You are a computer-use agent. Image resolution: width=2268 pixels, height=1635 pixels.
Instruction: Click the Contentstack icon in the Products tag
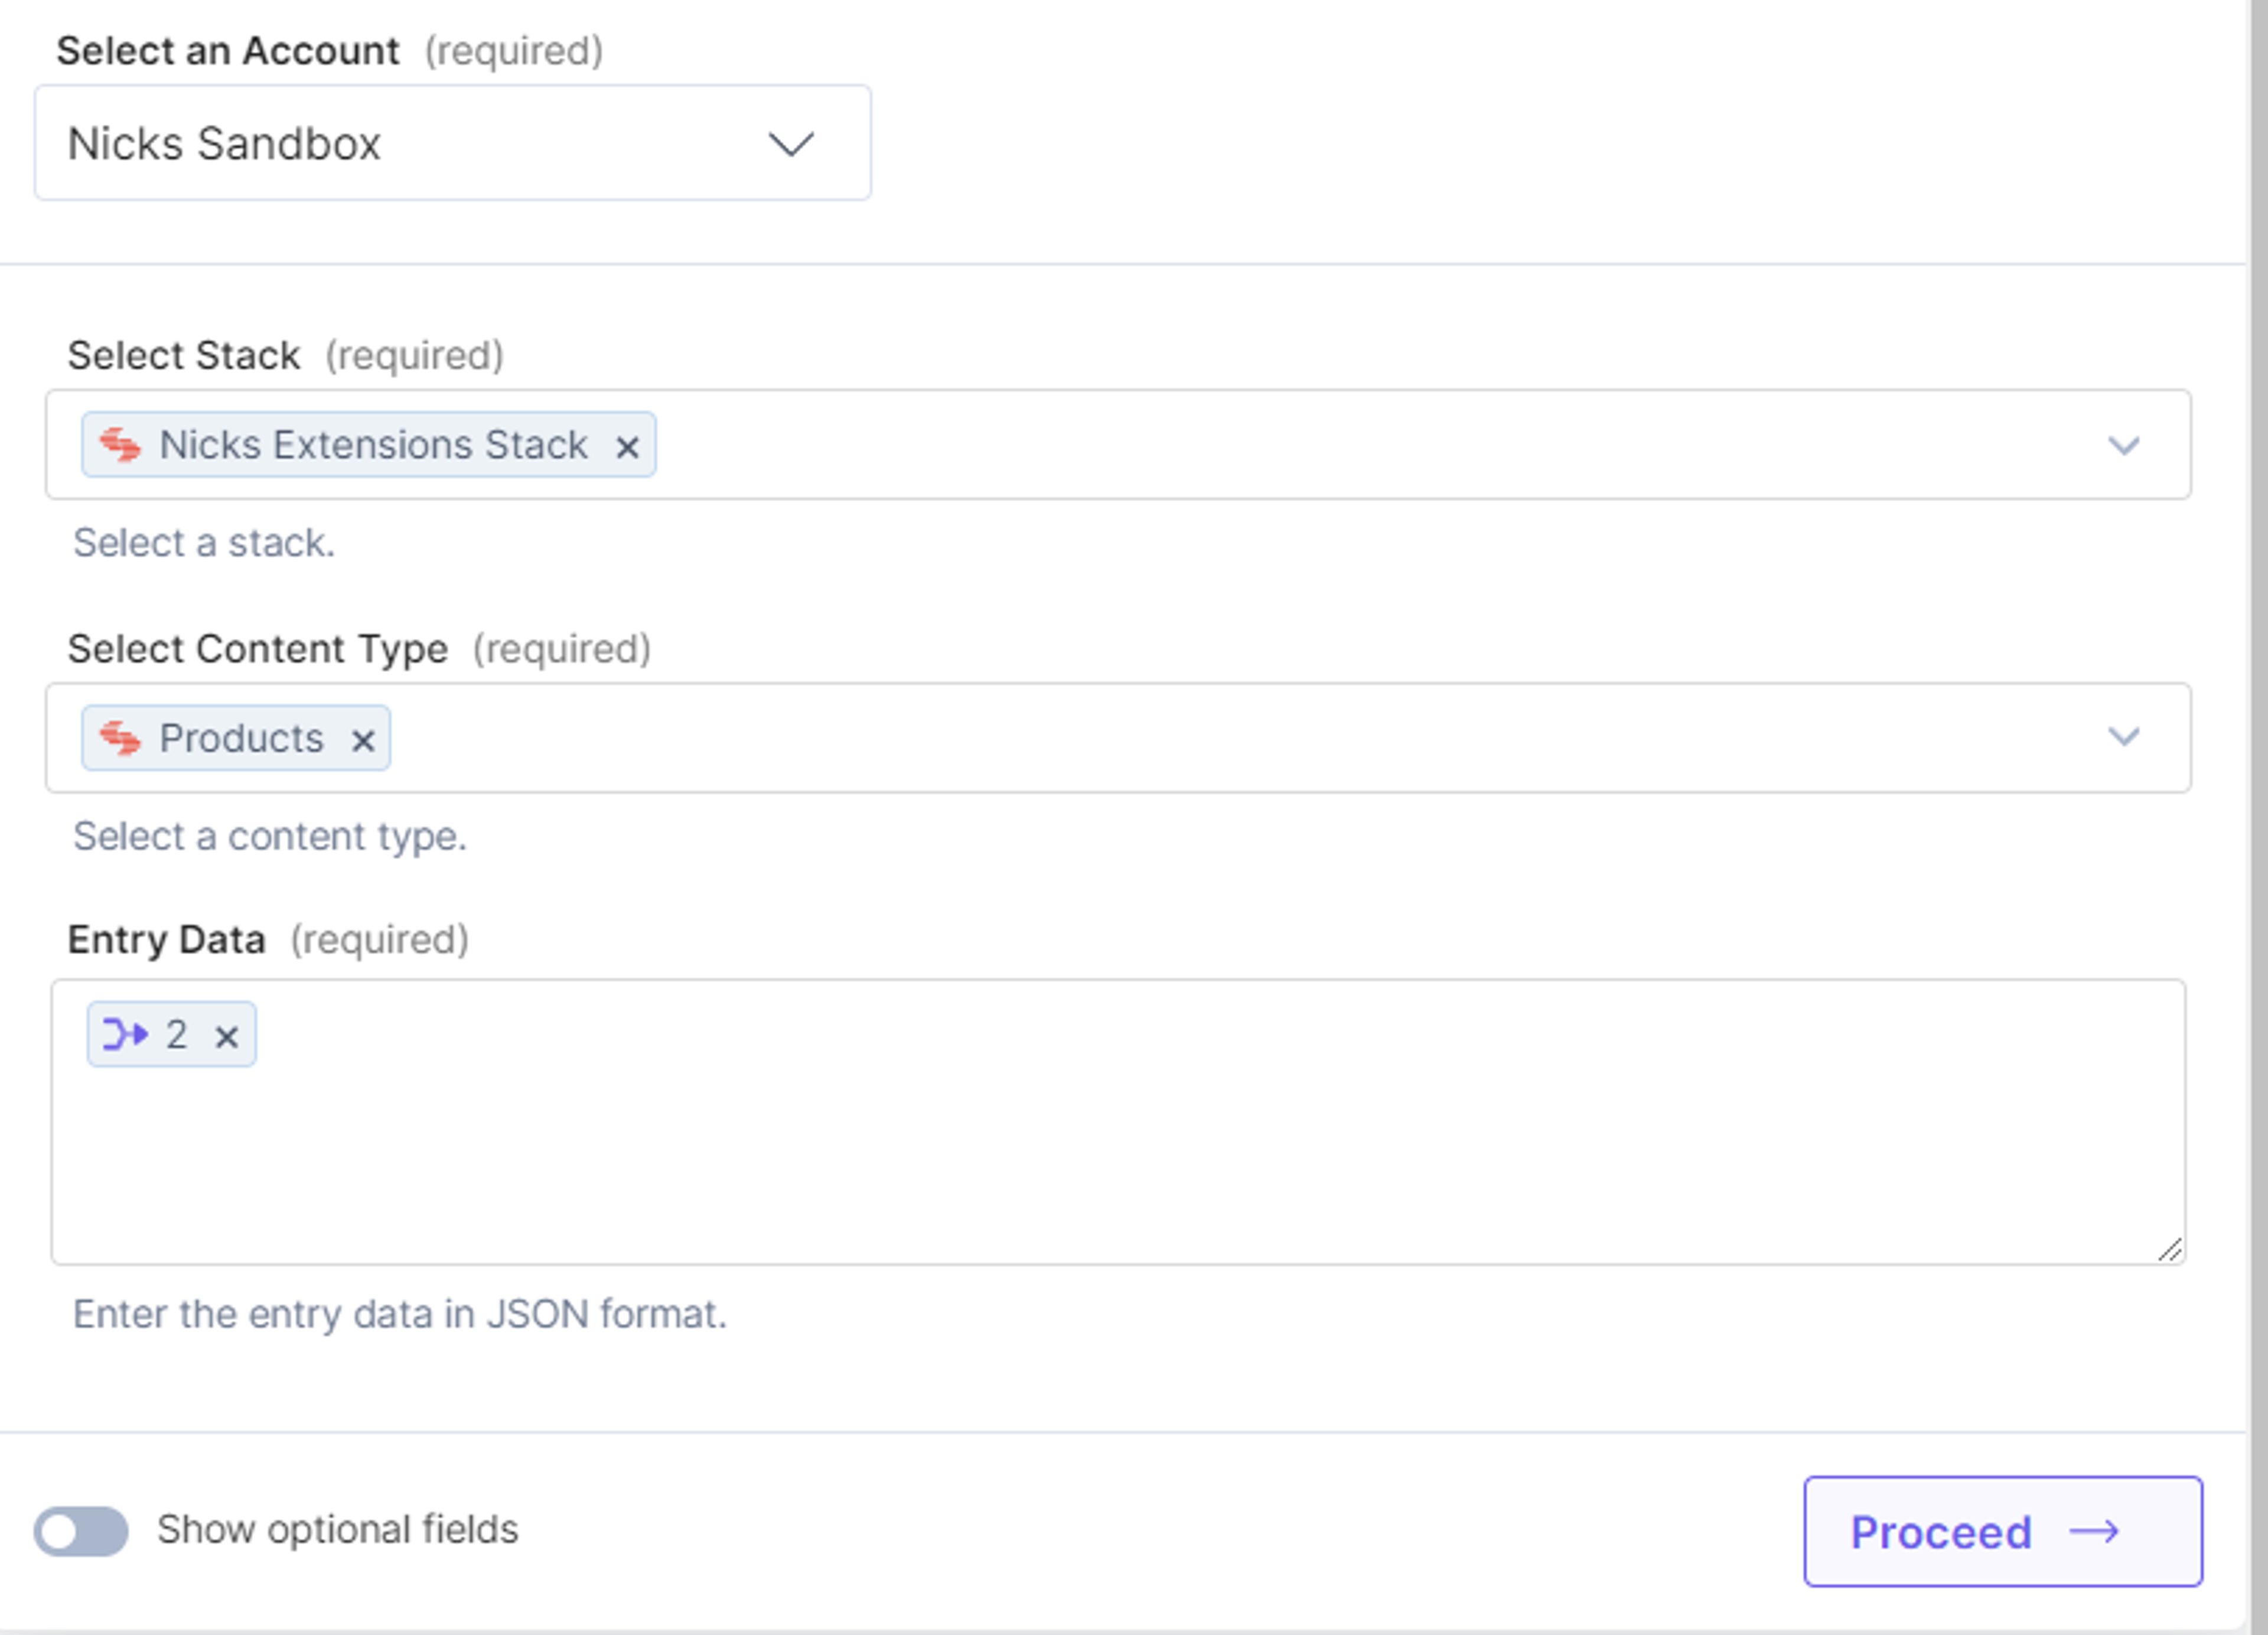(x=120, y=739)
